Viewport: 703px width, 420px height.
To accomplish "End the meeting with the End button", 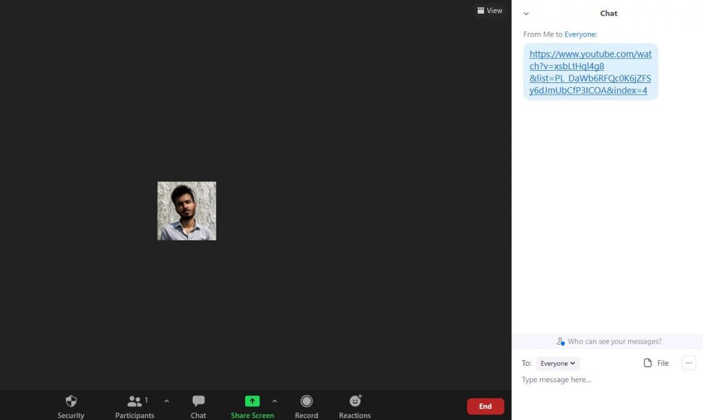I will 485,406.
